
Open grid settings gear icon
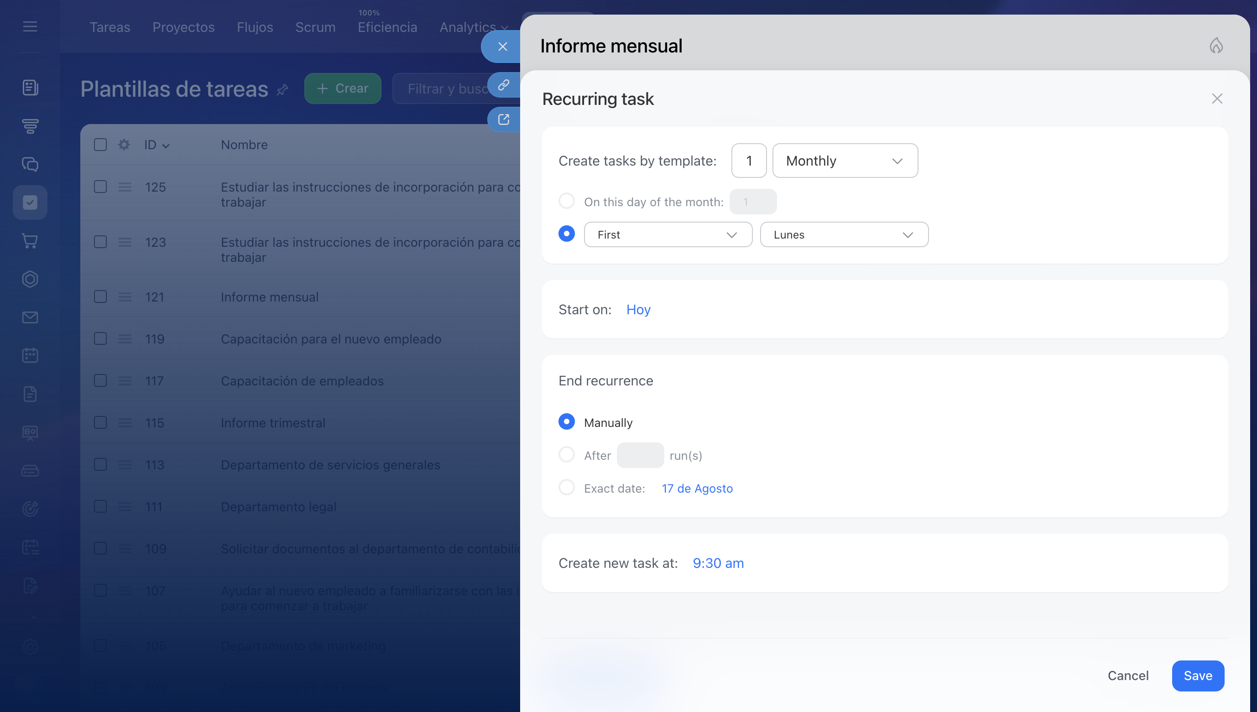pyautogui.click(x=124, y=145)
